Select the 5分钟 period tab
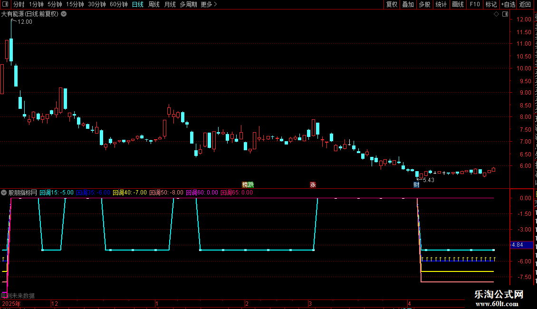 [x=55, y=4]
